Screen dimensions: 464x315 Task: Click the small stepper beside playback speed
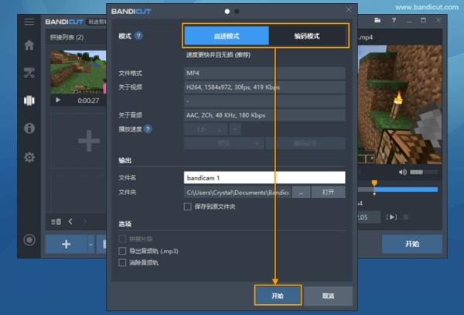tap(235, 129)
